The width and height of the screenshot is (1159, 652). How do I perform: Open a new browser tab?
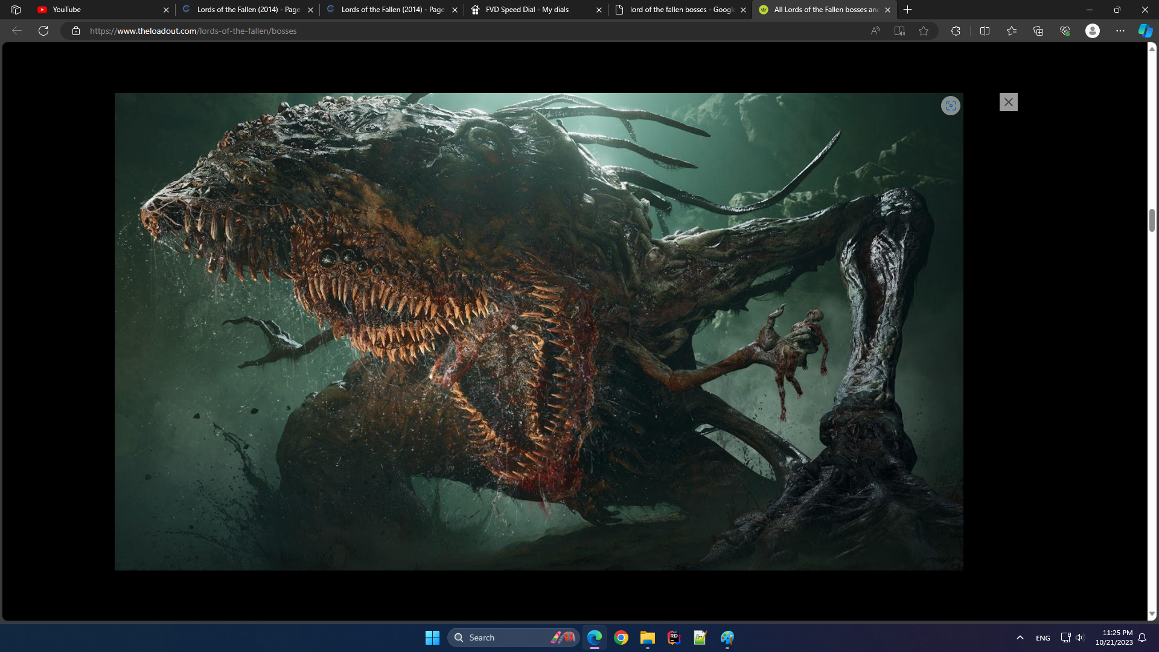[x=907, y=10]
